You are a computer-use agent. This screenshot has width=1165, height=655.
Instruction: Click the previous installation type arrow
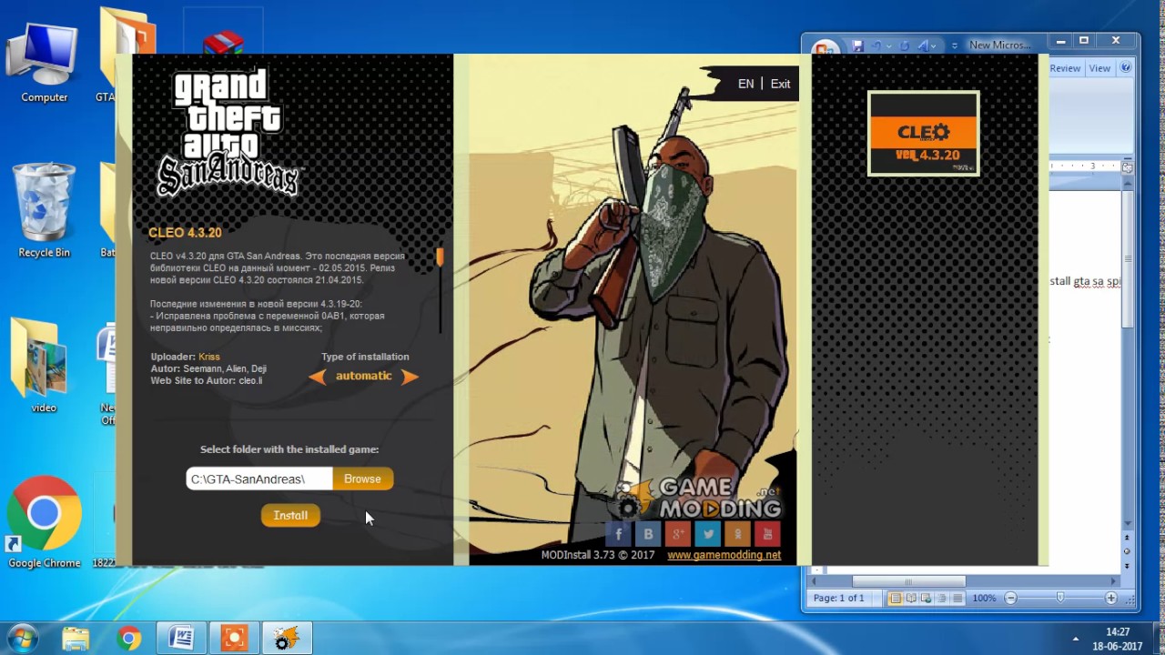click(x=317, y=377)
